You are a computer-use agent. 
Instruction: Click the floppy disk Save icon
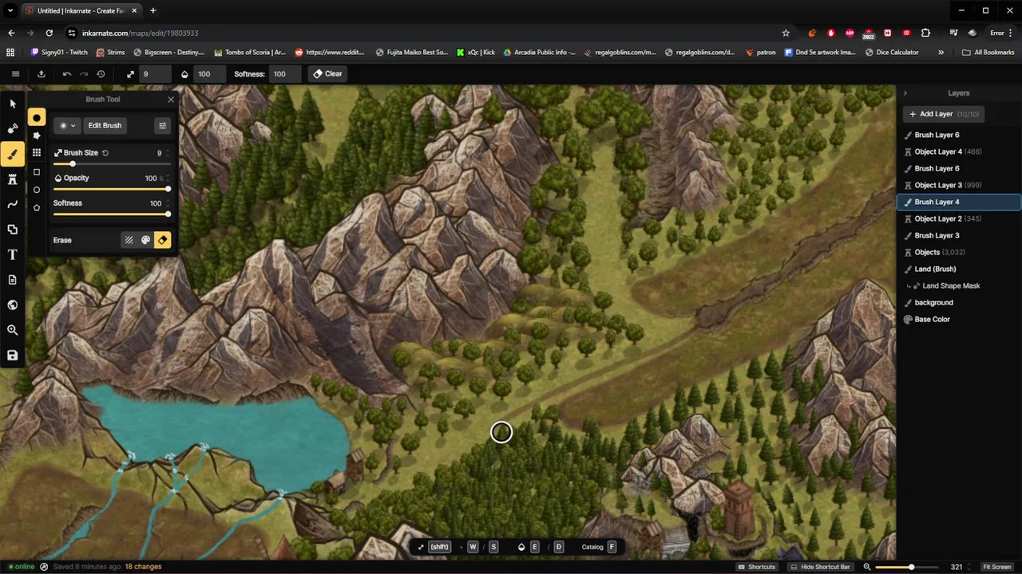click(12, 355)
